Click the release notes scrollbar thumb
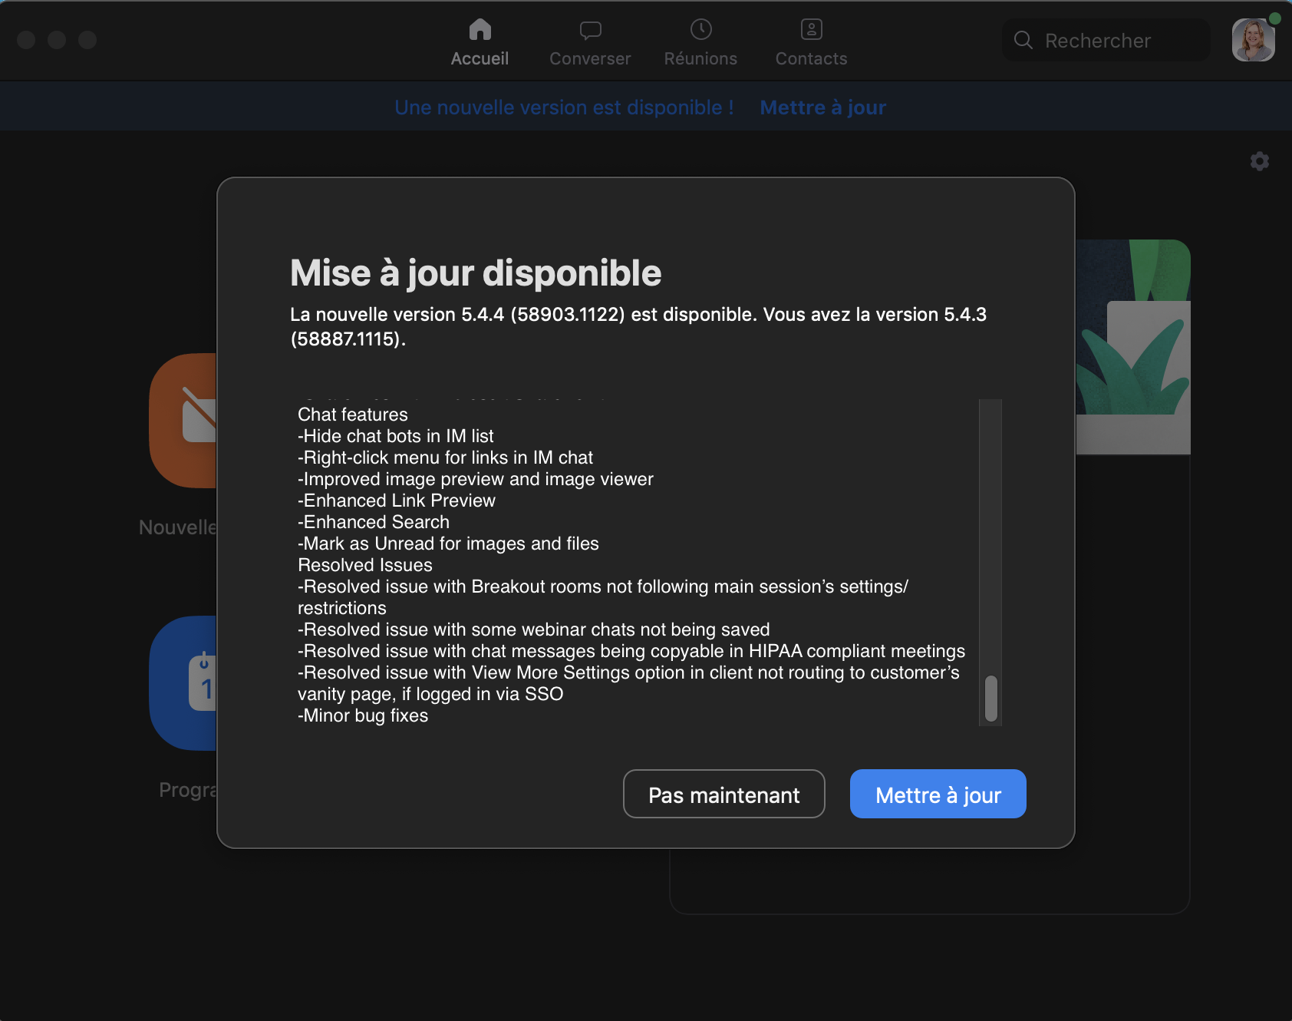The height and width of the screenshot is (1021, 1292). (990, 698)
